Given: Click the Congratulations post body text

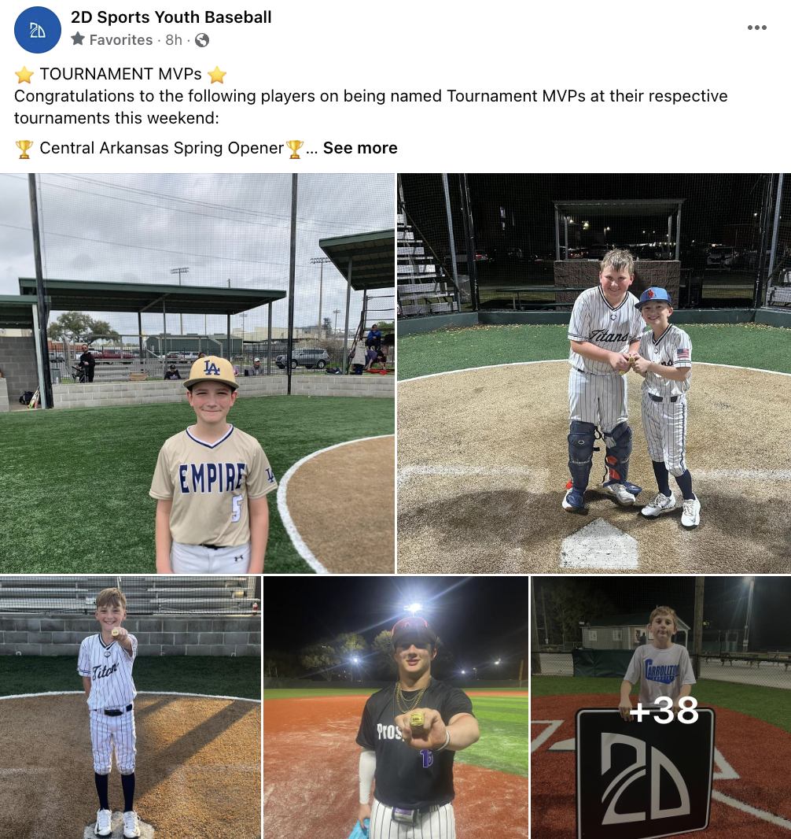Looking at the screenshot, I should 371,106.
